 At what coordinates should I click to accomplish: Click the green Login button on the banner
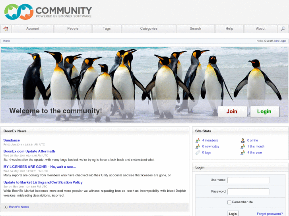265,112
